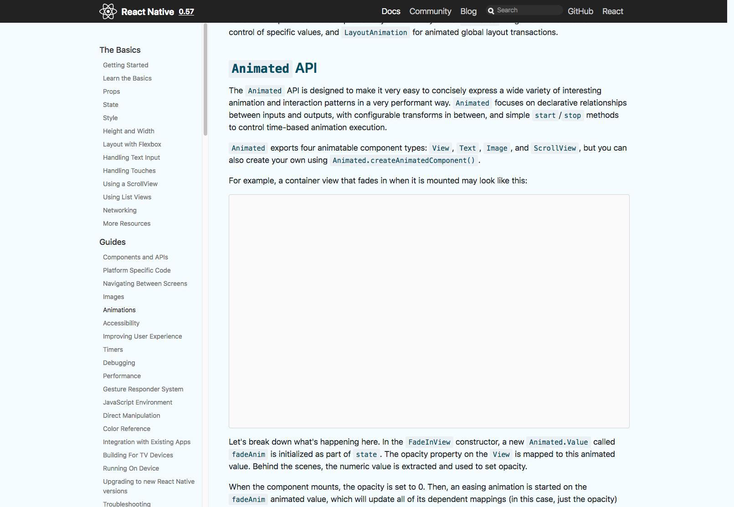Open JavaScript Environment guide

click(138, 402)
